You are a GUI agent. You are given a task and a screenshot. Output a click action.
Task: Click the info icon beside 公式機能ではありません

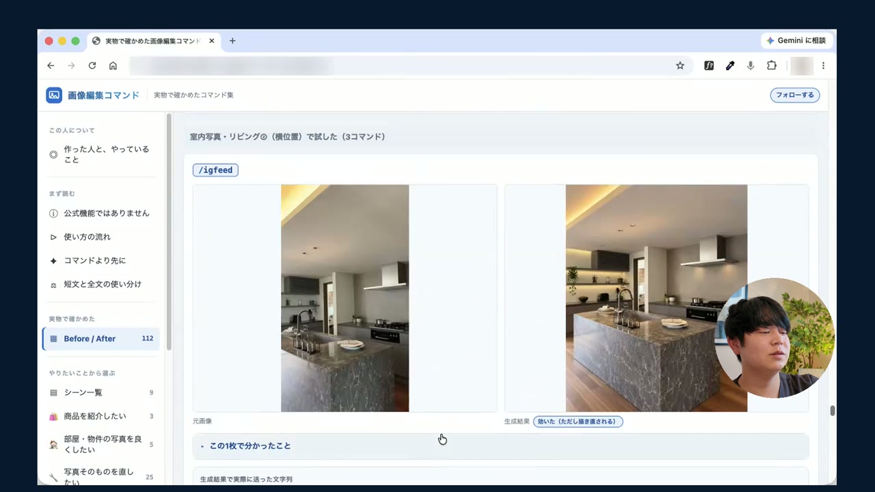coord(53,213)
